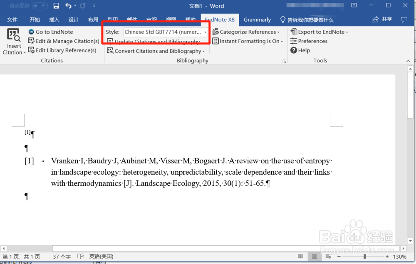The width and height of the screenshot is (416, 264).
Task: Open EndNote Preferences
Action: [309, 41]
